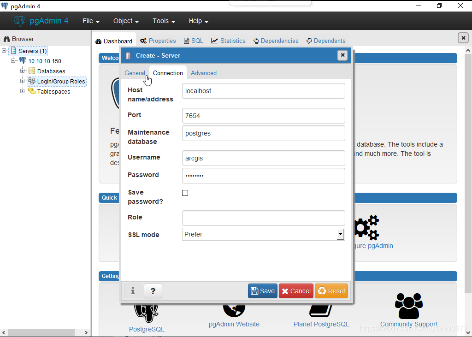This screenshot has height=337, width=472.
Task: Click the Databases cylinder icon
Action: click(32, 71)
